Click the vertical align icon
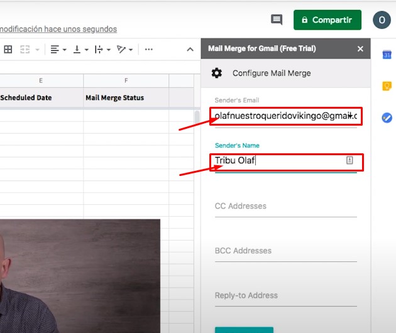Screen dimensions: 396x333 [x=77, y=49]
